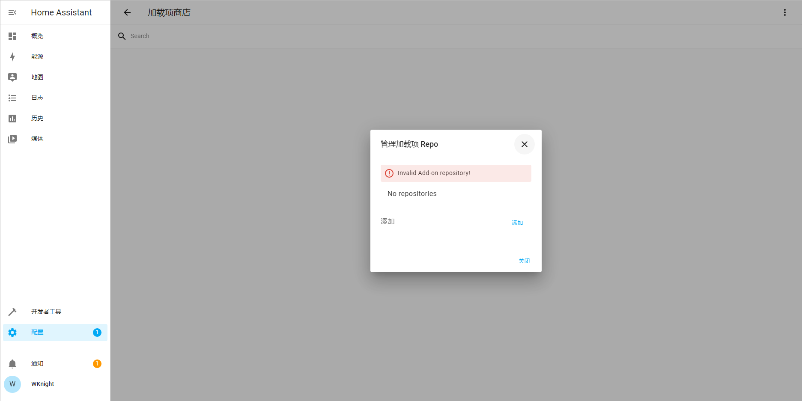Image resolution: width=802 pixels, height=401 pixels.
Task: Select the 通知 notifications menu item
Action: [x=37, y=364]
